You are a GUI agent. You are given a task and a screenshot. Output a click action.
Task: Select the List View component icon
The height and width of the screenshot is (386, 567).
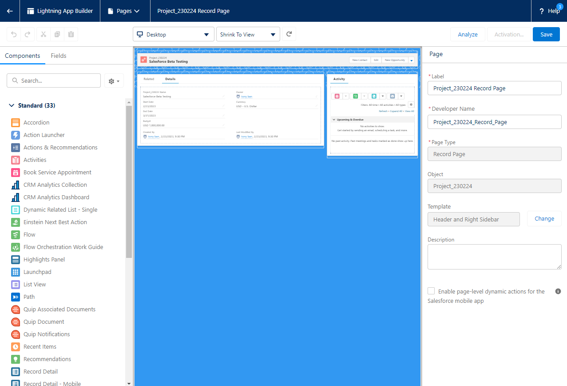pos(16,284)
